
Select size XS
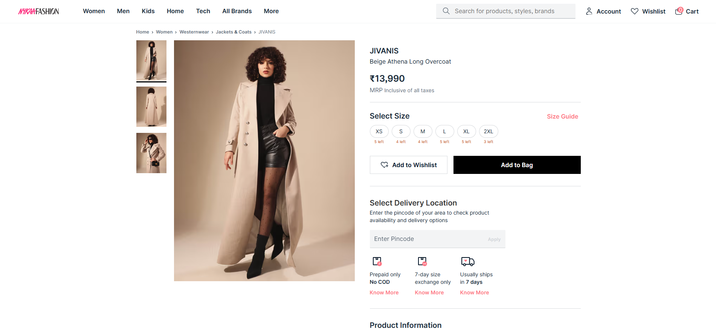click(x=379, y=131)
